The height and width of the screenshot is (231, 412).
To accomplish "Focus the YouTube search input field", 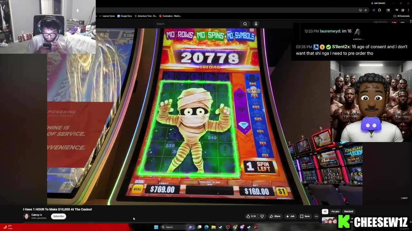I will click(197, 24).
